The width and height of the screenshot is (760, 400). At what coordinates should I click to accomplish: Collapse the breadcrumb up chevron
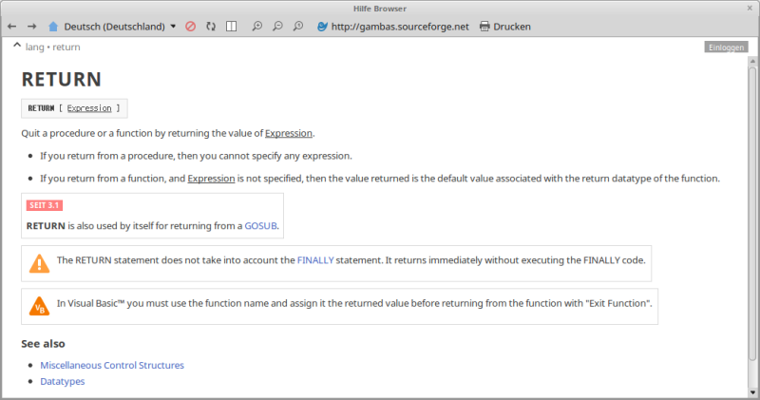pyautogui.click(x=16, y=46)
